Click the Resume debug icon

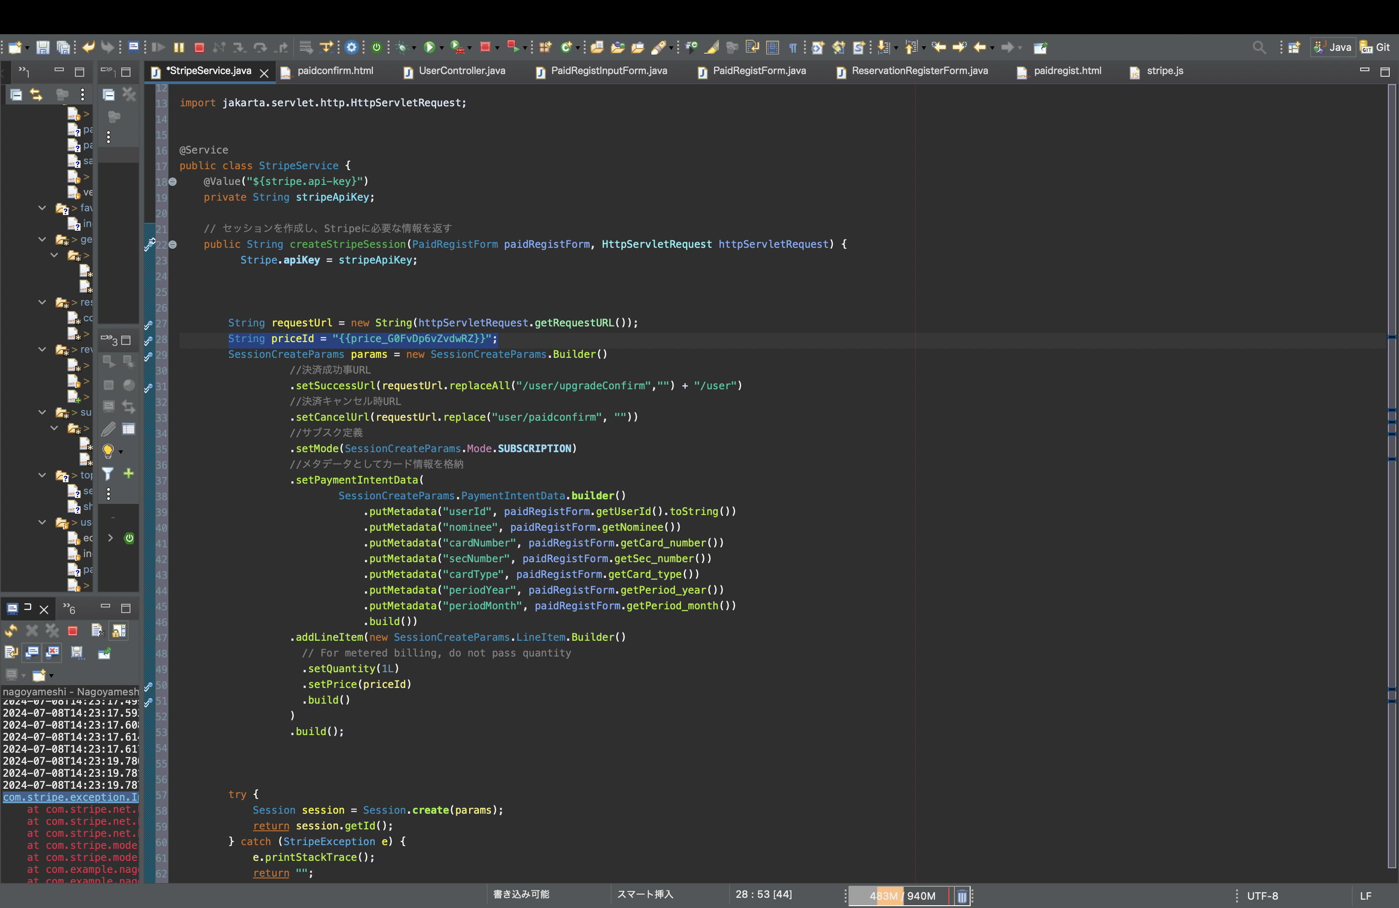click(158, 48)
